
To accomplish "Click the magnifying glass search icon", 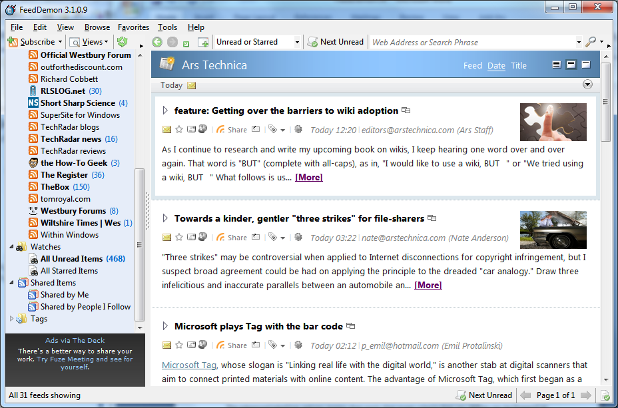I will 590,42.
